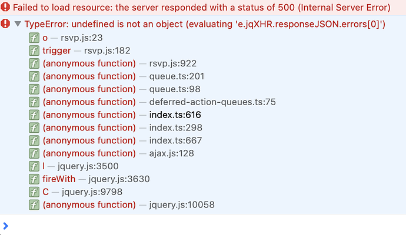The height and width of the screenshot is (235, 406).
Task: Open source link ajax.js:128
Action: coord(171,153)
